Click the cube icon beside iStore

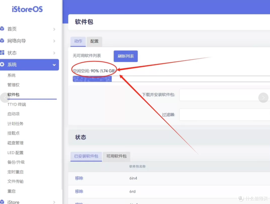pyautogui.click(x=2, y=202)
